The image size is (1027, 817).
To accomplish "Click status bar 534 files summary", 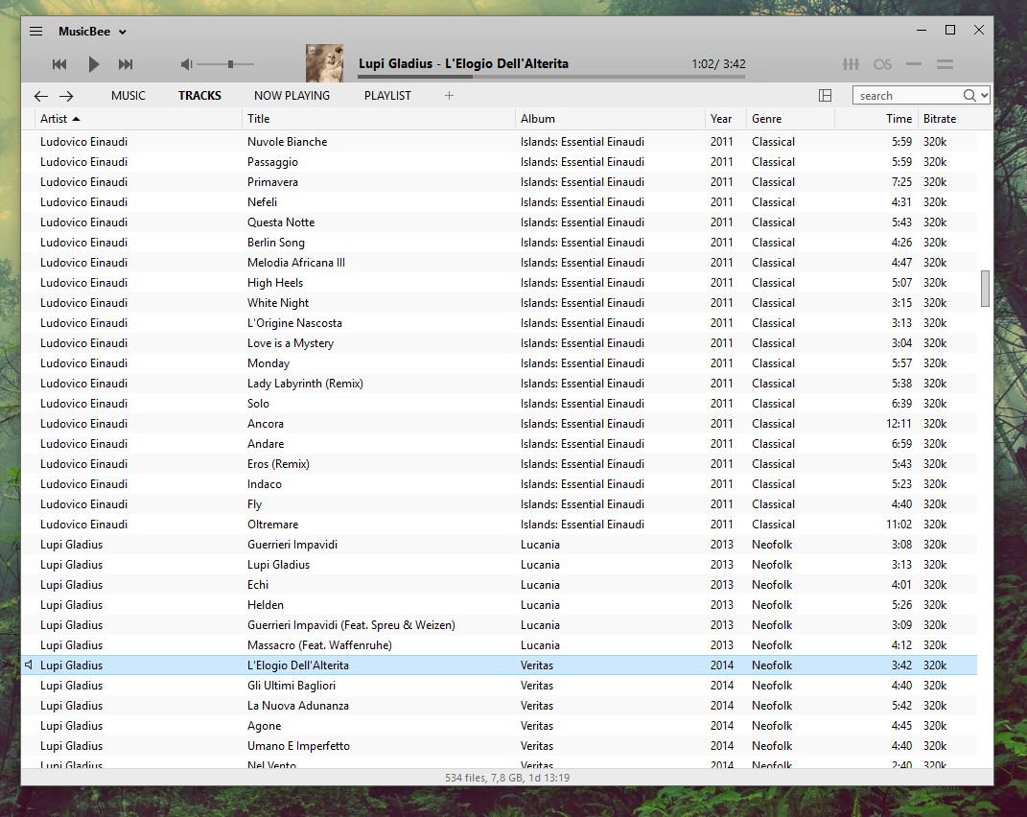I will point(507,778).
